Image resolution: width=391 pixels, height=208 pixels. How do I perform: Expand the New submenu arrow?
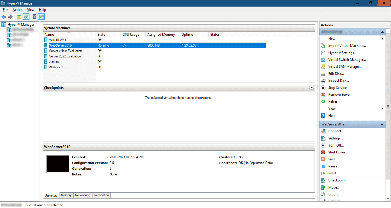[382, 39]
